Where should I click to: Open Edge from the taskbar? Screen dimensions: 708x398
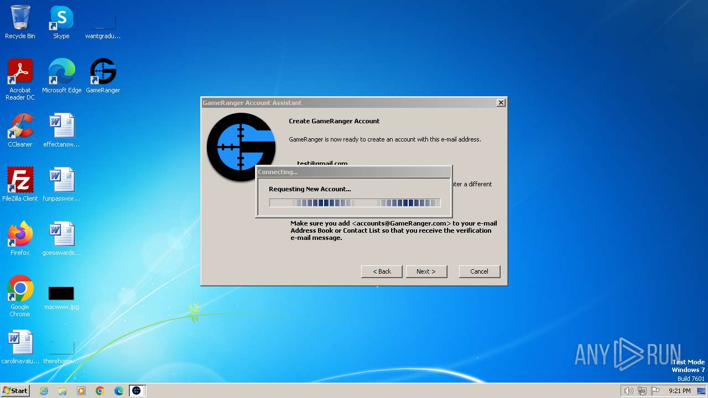119,391
